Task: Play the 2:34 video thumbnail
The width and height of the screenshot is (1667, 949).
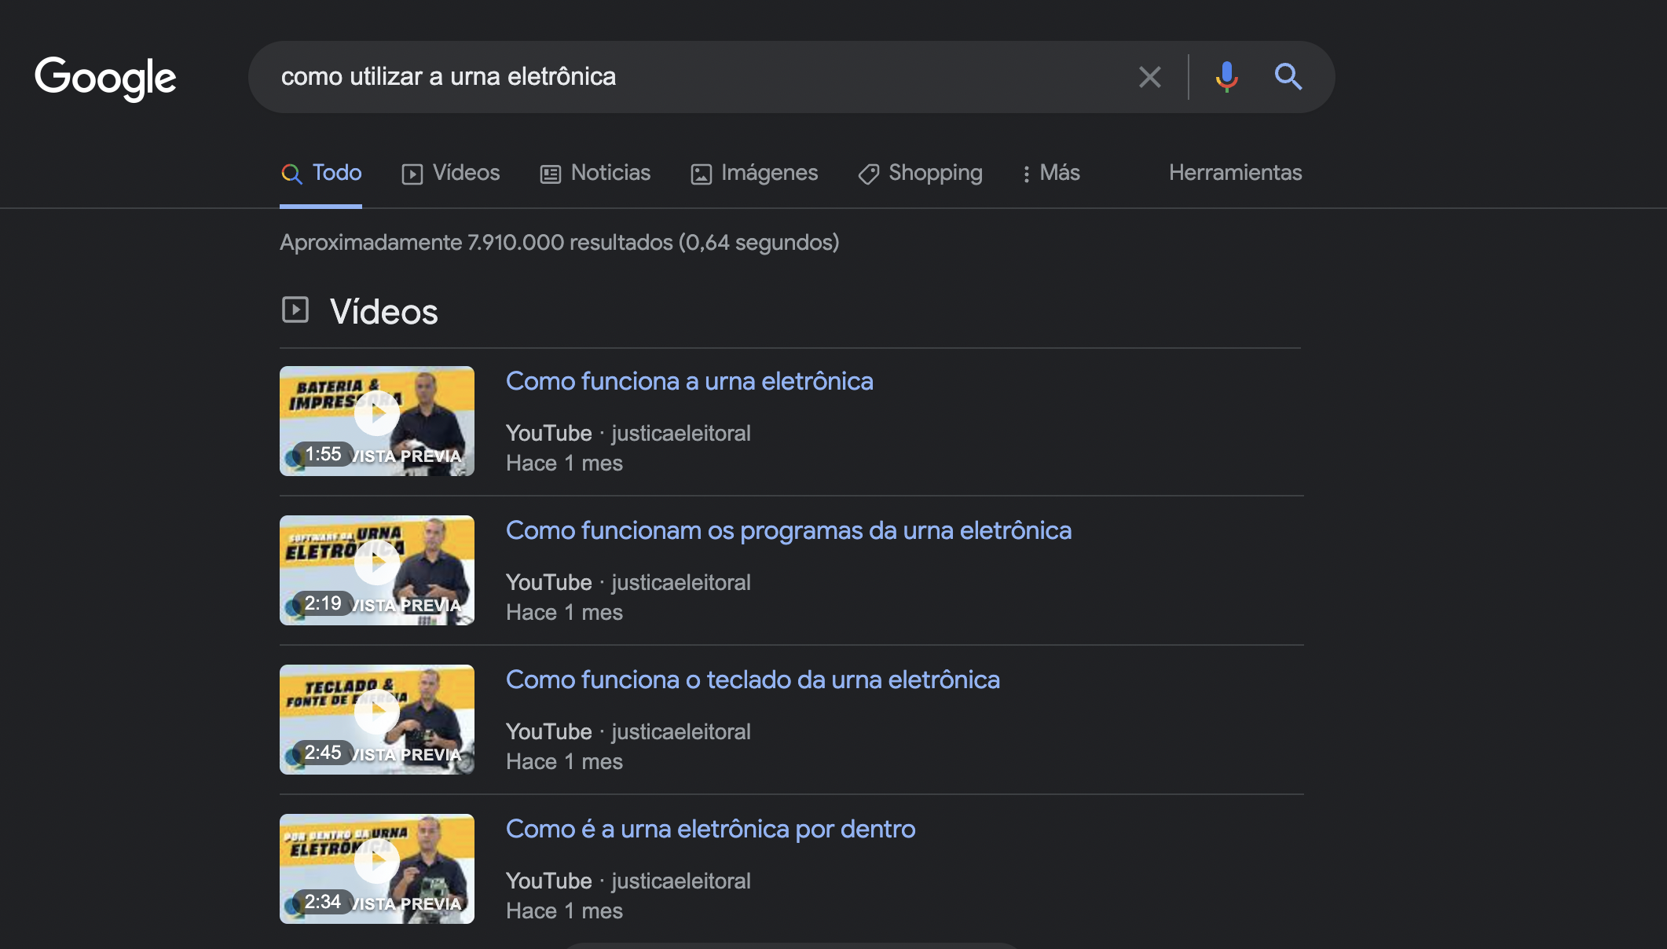Action: tap(377, 869)
